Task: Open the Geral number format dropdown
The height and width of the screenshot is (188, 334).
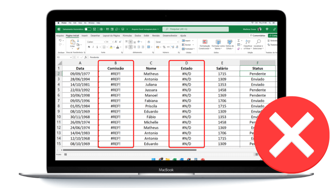Action: (x=167, y=42)
